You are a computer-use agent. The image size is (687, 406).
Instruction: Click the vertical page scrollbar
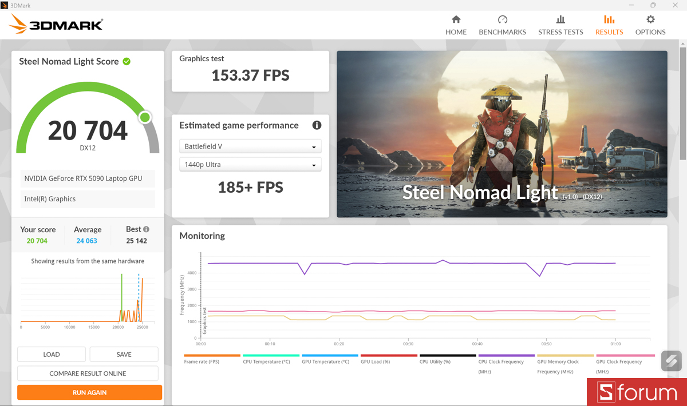[x=682, y=103]
